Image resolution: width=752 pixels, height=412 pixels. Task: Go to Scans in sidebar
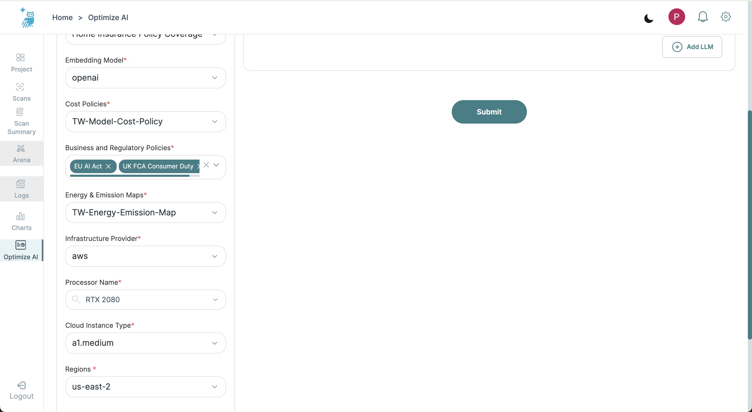[22, 92]
